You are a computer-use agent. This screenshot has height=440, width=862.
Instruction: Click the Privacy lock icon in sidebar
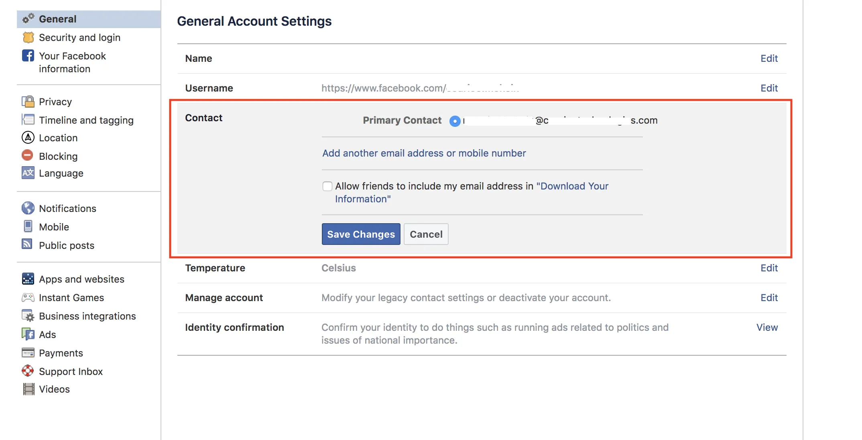[x=28, y=102]
